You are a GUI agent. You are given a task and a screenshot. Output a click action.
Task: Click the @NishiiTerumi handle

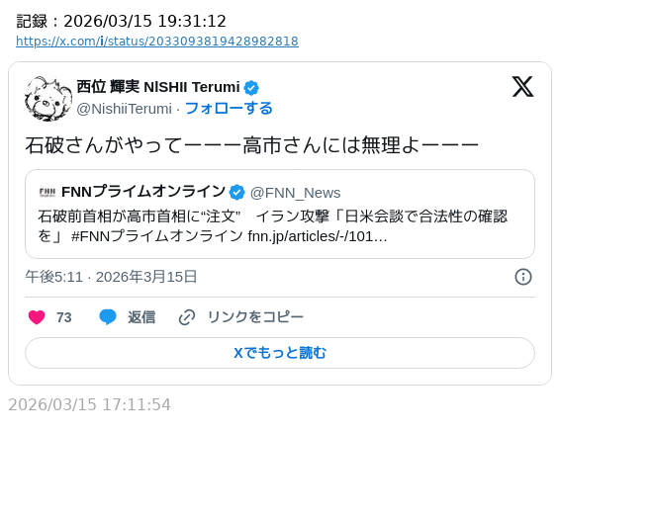[x=124, y=108]
